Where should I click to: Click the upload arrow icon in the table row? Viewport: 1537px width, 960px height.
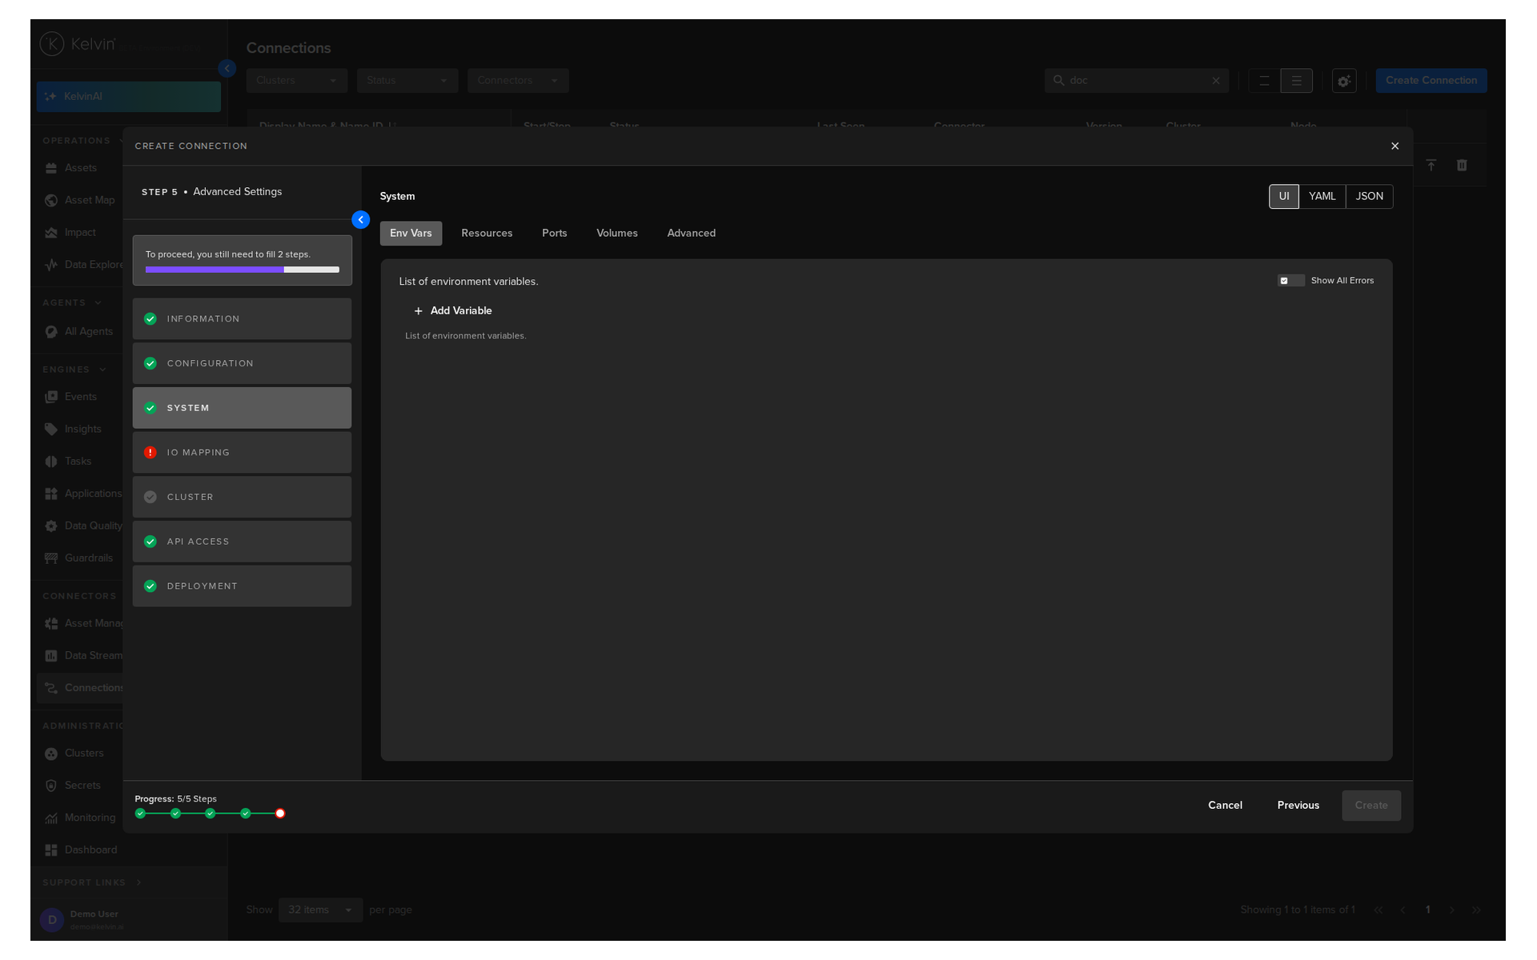[x=1431, y=166]
